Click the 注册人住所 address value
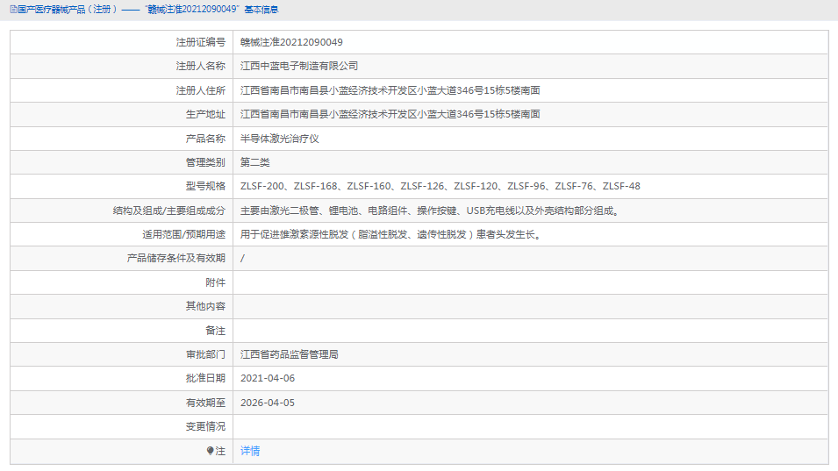The width and height of the screenshot is (838, 471). tap(390, 90)
